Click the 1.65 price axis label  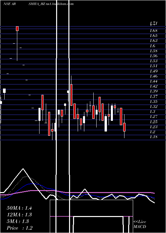(153, 36)
